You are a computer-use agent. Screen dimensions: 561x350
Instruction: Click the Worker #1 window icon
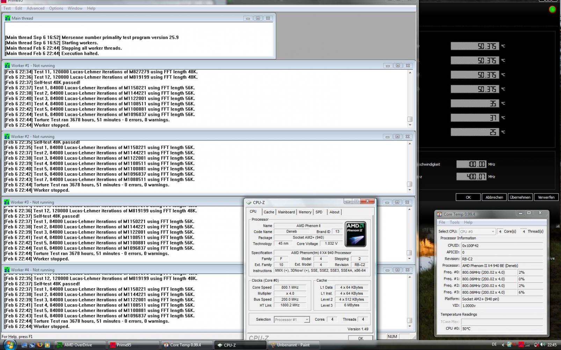pyautogui.click(x=7, y=65)
